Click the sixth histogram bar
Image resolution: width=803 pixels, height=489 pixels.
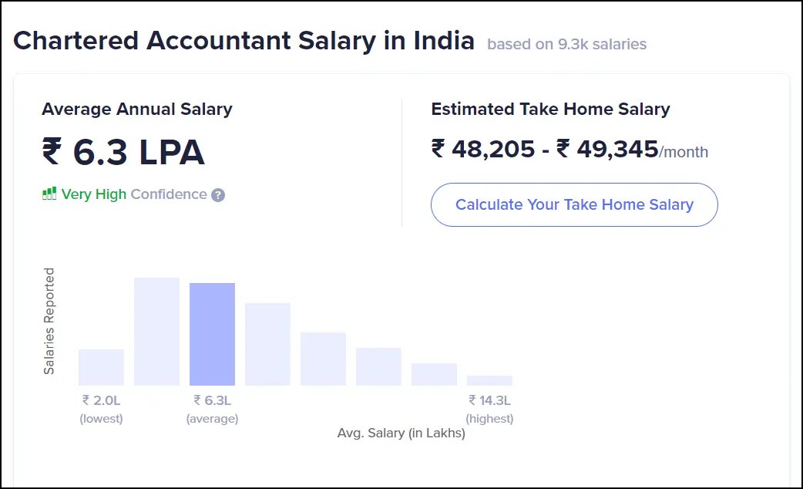379,366
